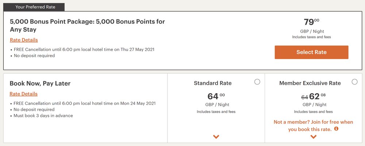This screenshot has width=365, height=146.
Task: Click the 5,000 Bonus Point Package heading
Action: click(87, 25)
